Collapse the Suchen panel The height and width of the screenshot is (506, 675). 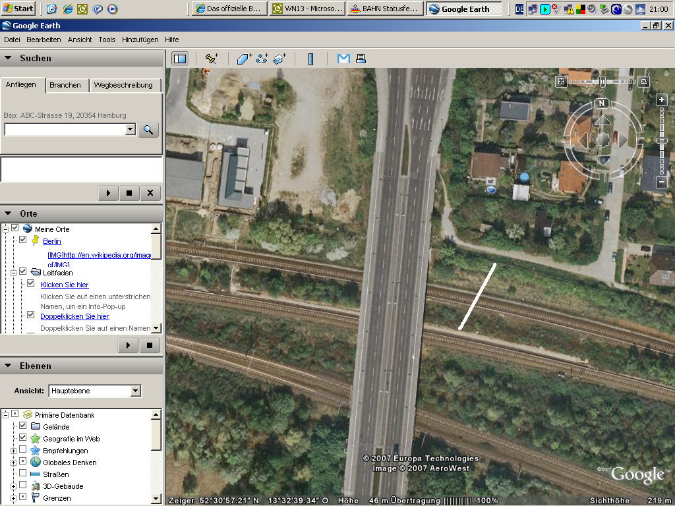(8, 58)
